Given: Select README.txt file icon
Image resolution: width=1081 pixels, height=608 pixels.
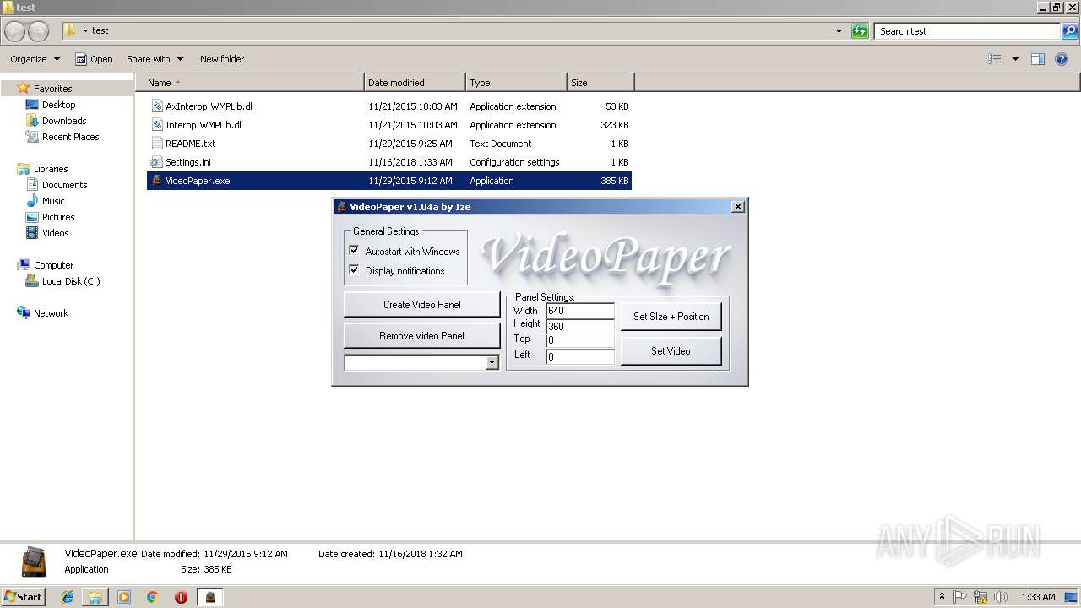Looking at the screenshot, I should (x=156, y=144).
